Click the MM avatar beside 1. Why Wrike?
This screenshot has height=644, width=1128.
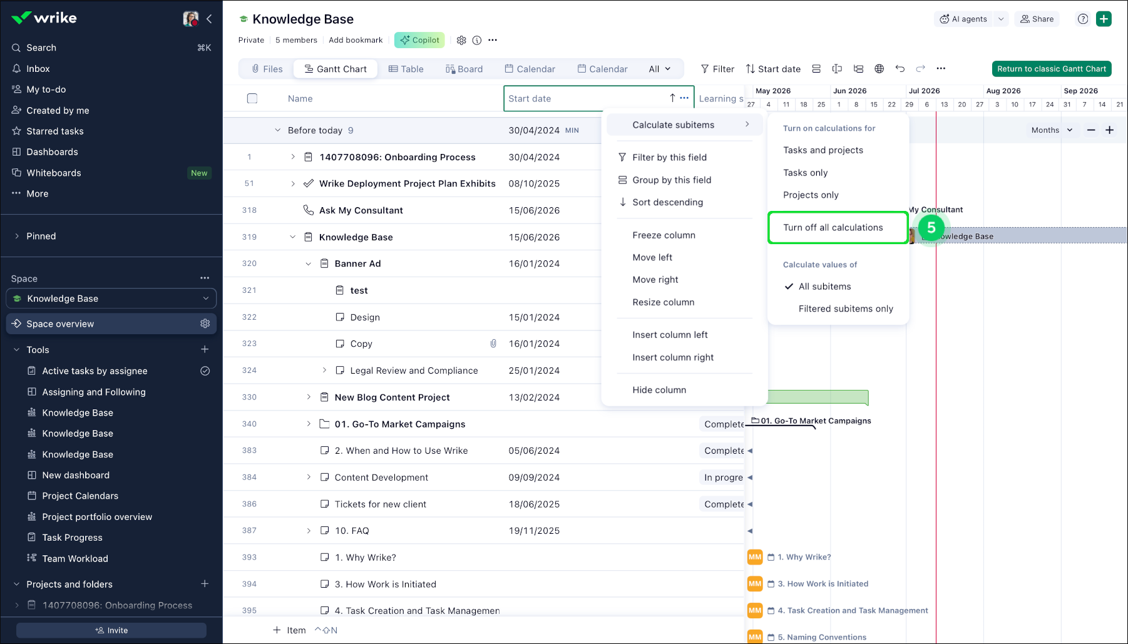pos(755,557)
